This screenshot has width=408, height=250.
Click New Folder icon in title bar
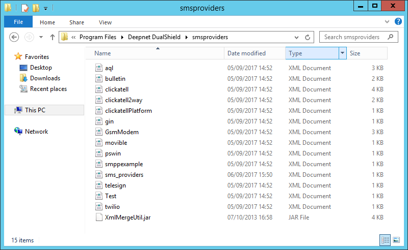point(35,8)
